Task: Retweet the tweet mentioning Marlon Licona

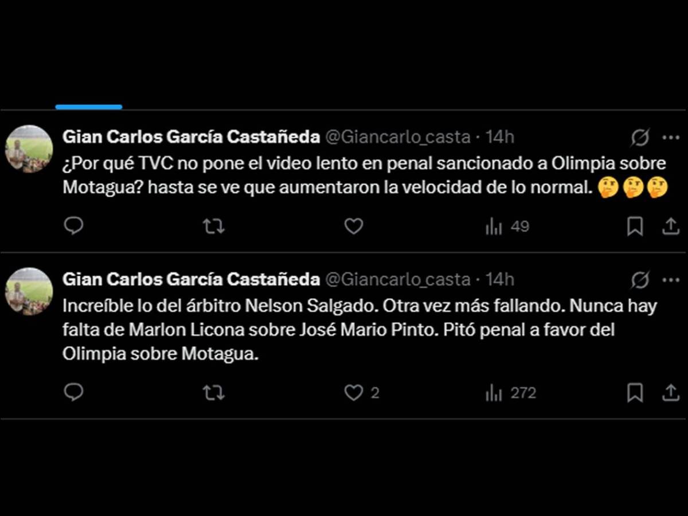Action: pyautogui.click(x=213, y=392)
